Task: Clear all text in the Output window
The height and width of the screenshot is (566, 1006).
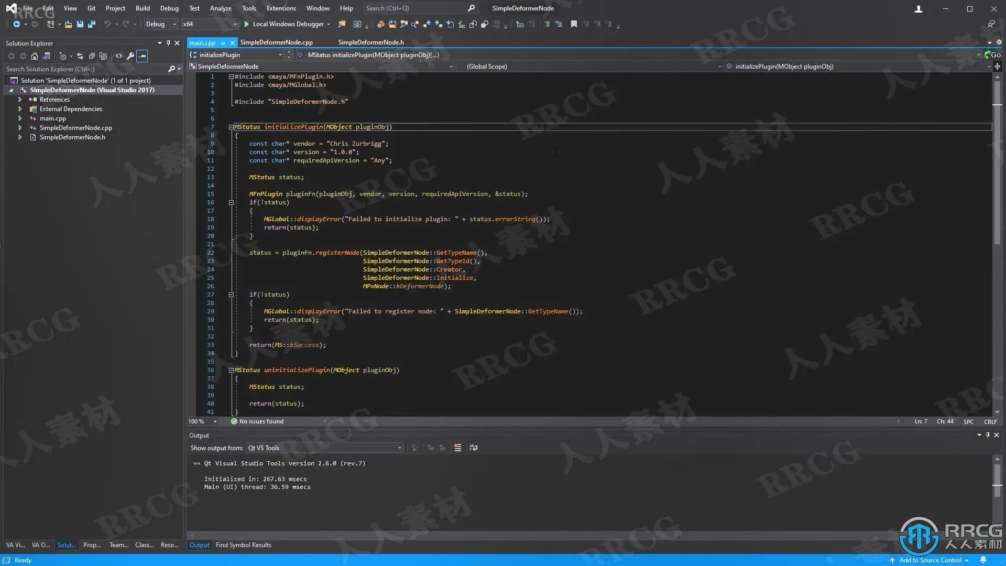Action: pyautogui.click(x=457, y=448)
